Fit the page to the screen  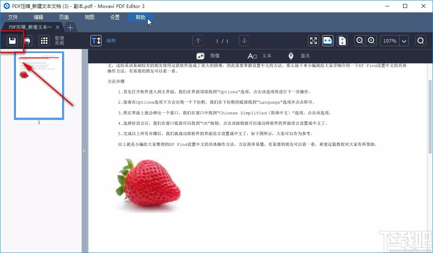click(313, 40)
